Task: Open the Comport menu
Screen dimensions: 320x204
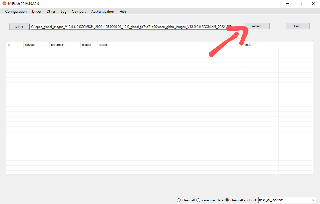Action: (79, 12)
